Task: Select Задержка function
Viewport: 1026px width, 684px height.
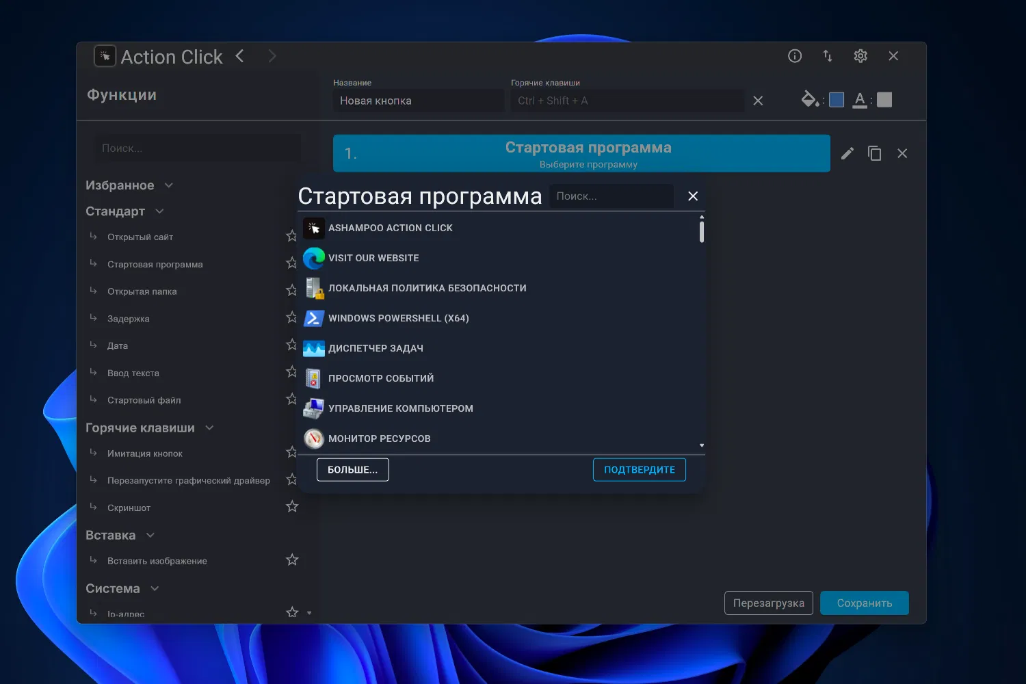Action: coord(128,319)
